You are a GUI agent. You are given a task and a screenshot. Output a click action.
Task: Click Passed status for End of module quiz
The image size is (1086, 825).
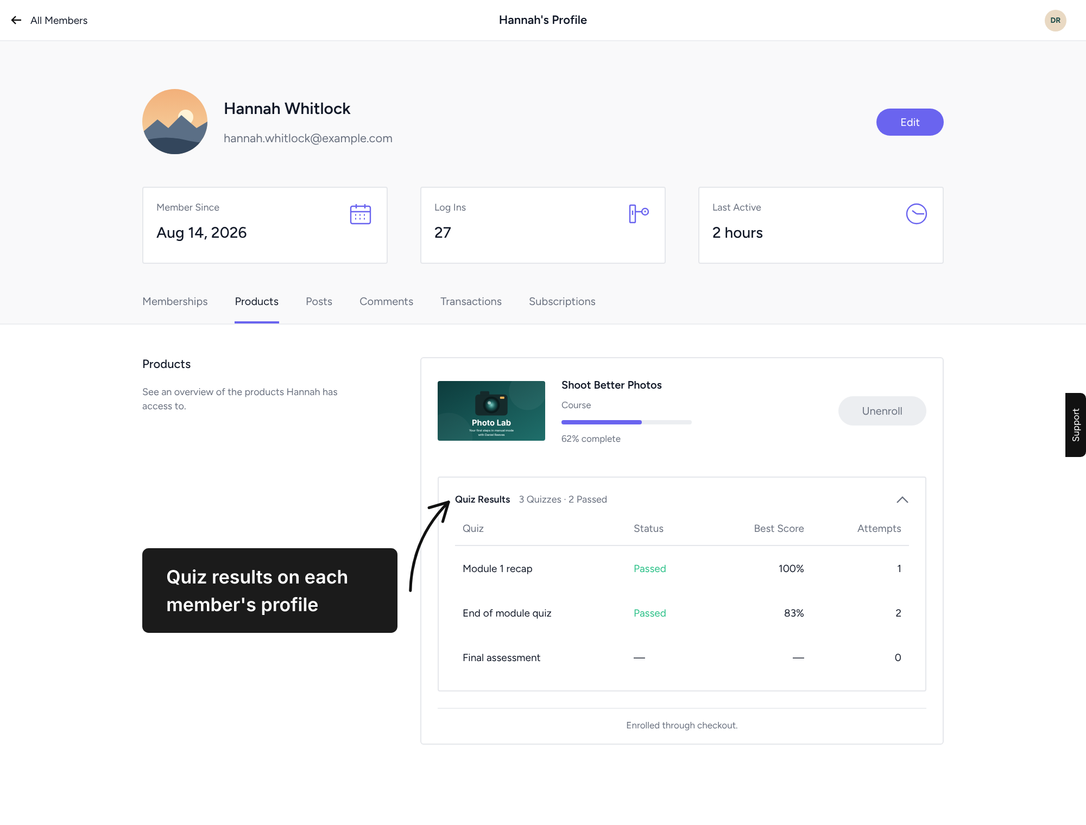pyautogui.click(x=649, y=613)
